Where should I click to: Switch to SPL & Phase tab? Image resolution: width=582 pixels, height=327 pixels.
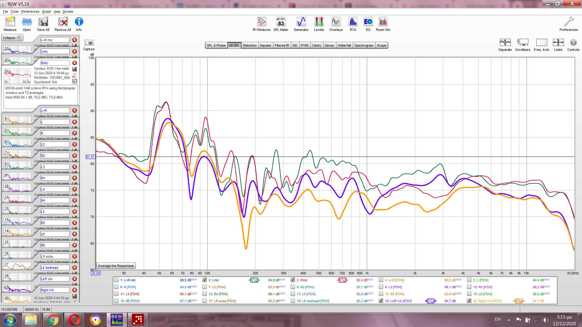(x=216, y=45)
